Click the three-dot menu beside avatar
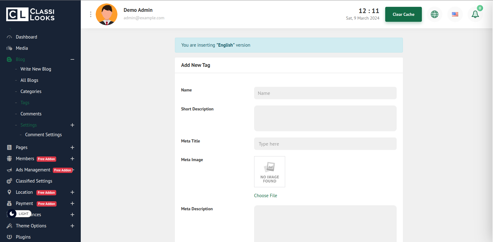The height and width of the screenshot is (242, 493). point(90,14)
